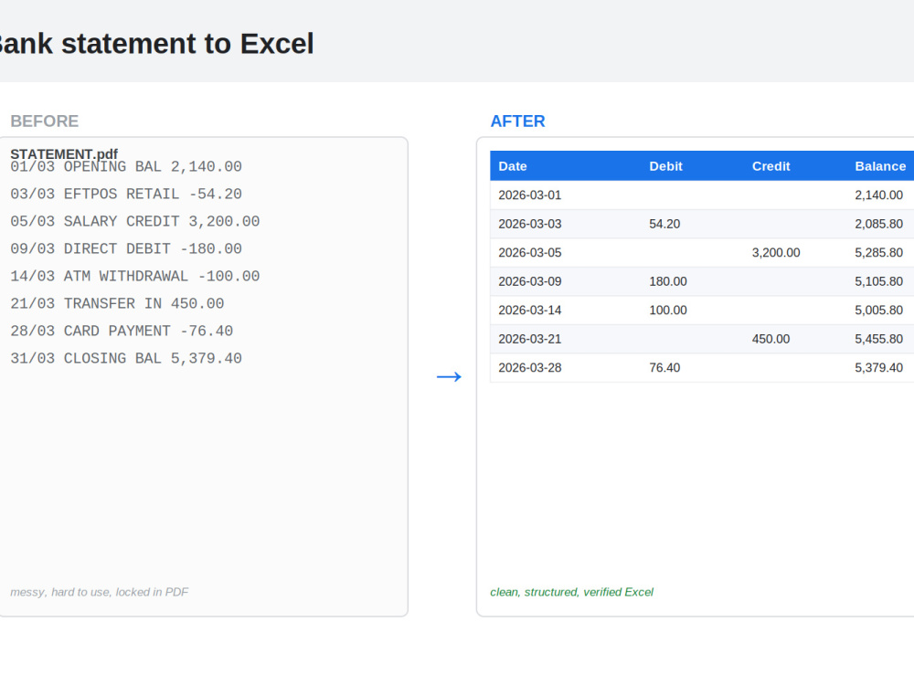
Task: Click the 2026-03-21 date cell
Action: click(x=566, y=339)
